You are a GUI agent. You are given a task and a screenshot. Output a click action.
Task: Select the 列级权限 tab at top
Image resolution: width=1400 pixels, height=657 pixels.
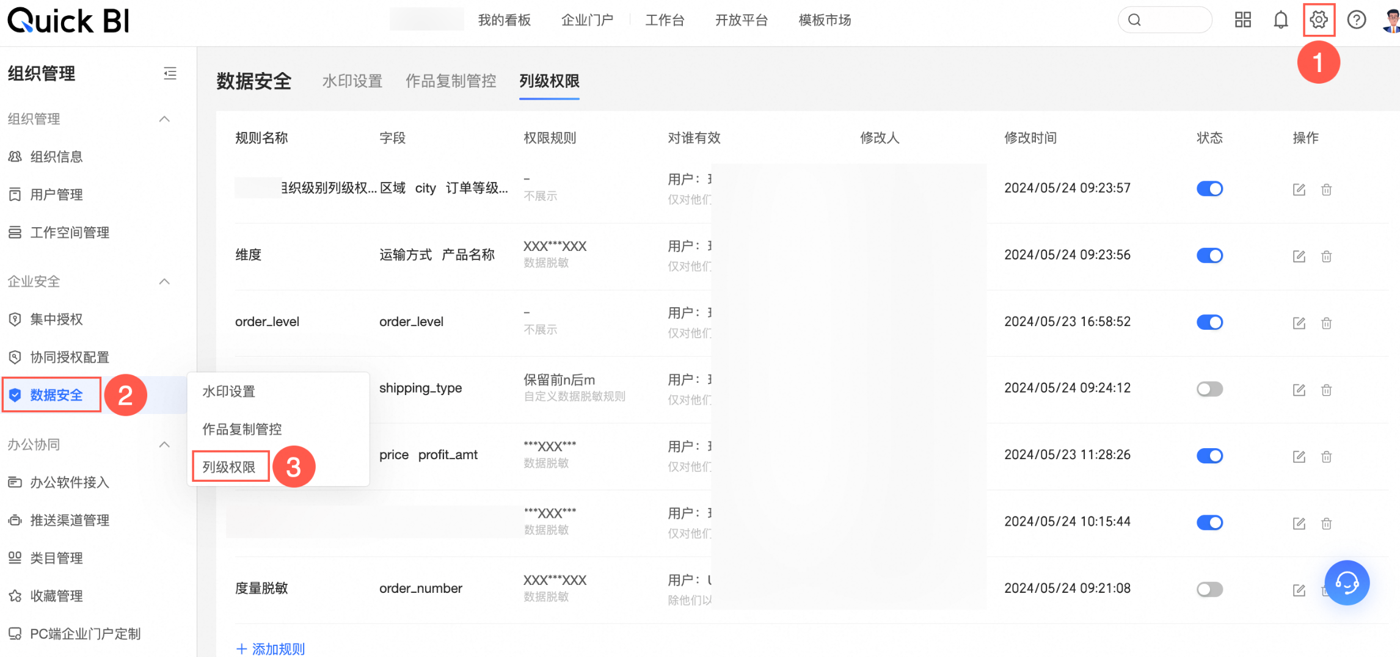click(549, 81)
